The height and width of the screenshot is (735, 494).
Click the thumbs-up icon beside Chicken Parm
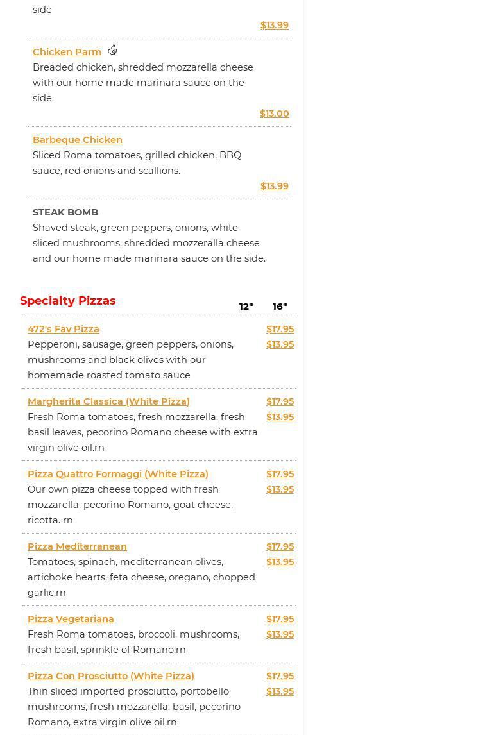[x=112, y=50]
